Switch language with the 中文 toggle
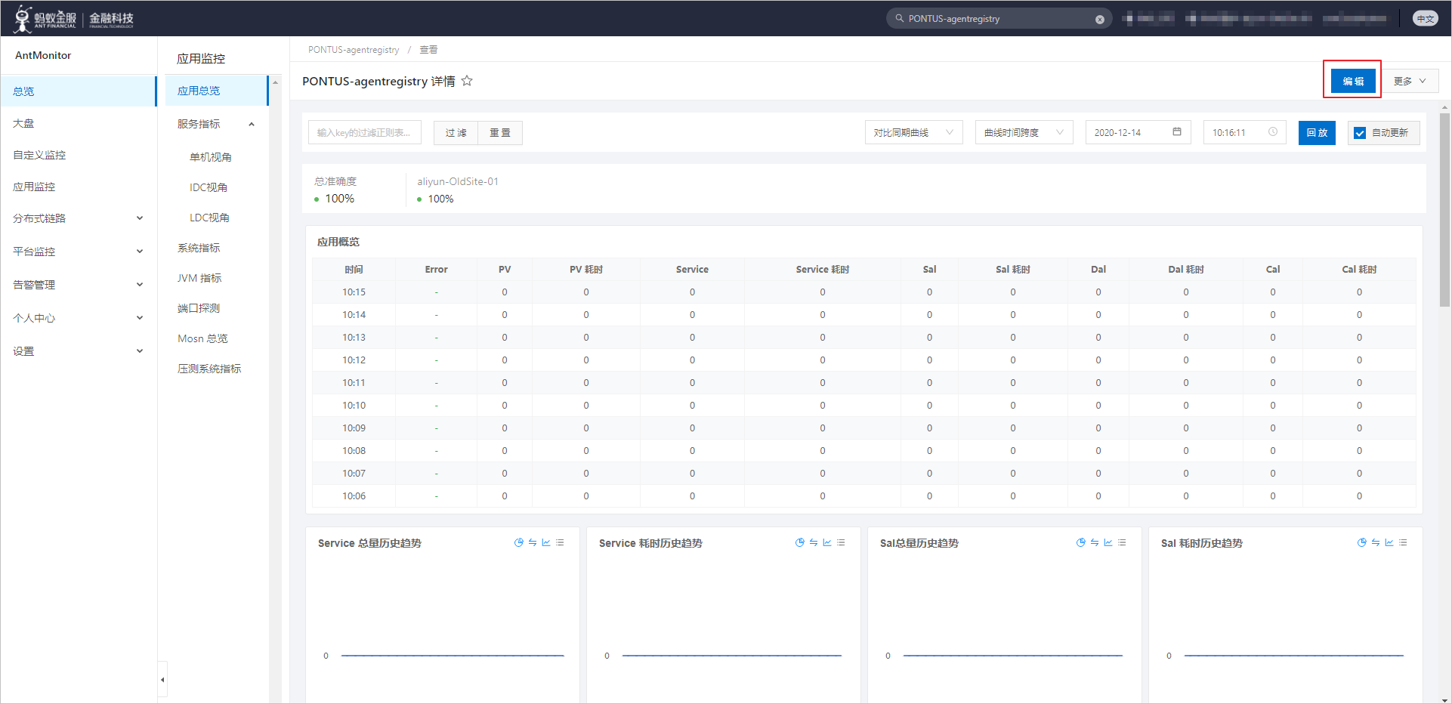1452x704 pixels. (x=1426, y=19)
